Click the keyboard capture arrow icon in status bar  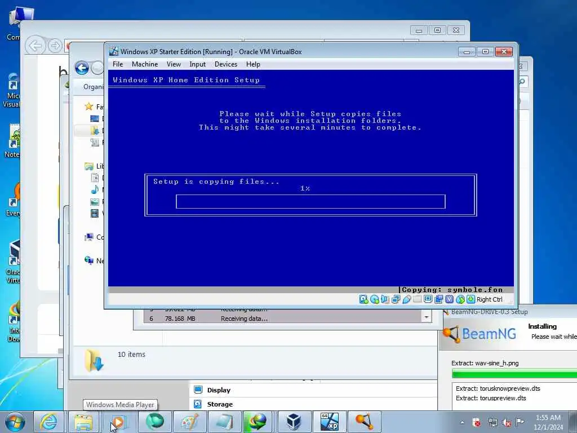[x=471, y=299]
